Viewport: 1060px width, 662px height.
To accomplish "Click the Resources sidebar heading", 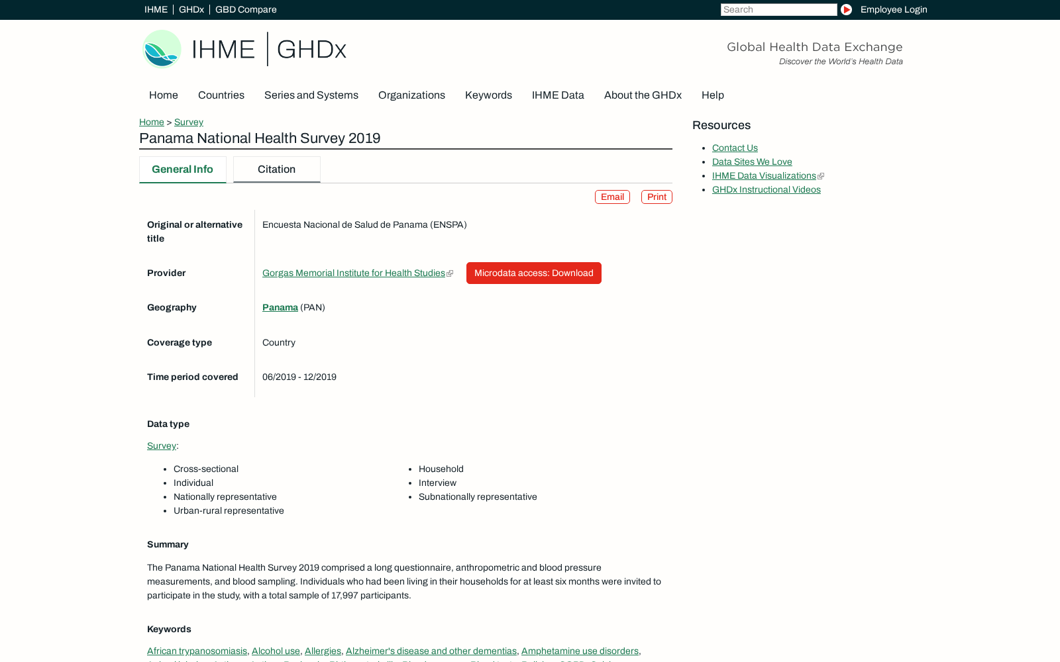I will 721,125.
